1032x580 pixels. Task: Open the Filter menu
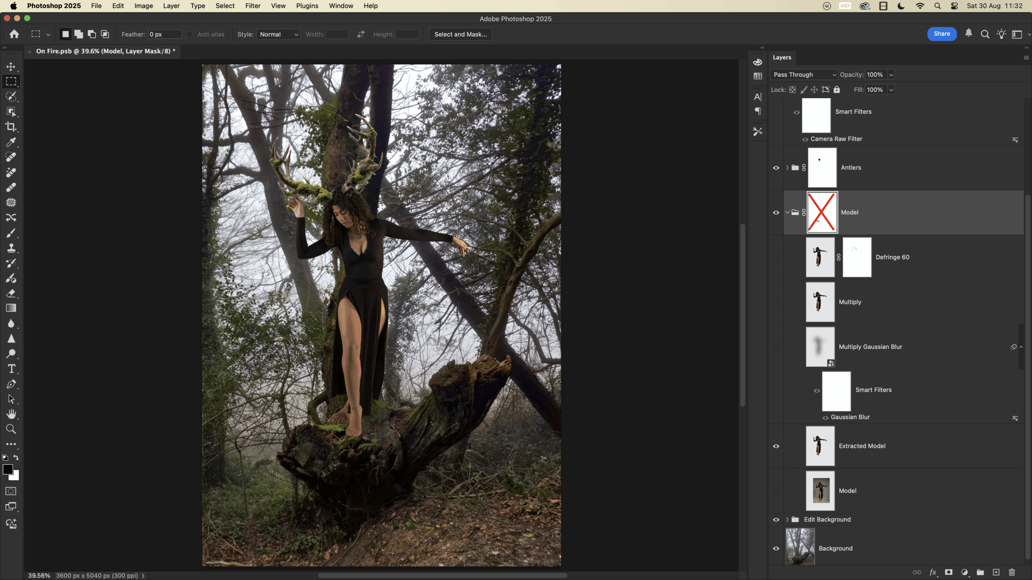pyautogui.click(x=252, y=6)
